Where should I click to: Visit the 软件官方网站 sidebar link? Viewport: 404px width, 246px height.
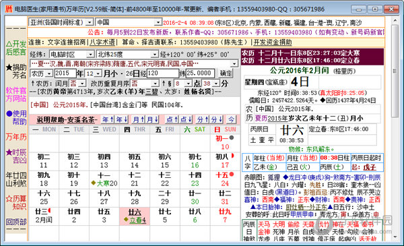pyautogui.click(x=16, y=94)
